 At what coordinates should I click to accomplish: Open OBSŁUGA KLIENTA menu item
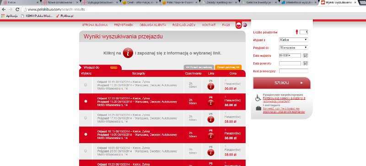pos(153,25)
